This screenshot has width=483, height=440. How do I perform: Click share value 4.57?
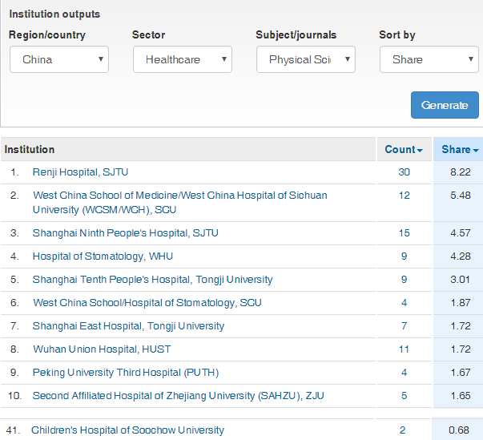461,233
